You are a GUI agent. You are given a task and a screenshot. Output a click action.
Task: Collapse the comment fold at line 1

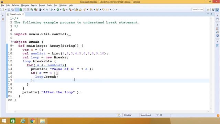click(13, 18)
